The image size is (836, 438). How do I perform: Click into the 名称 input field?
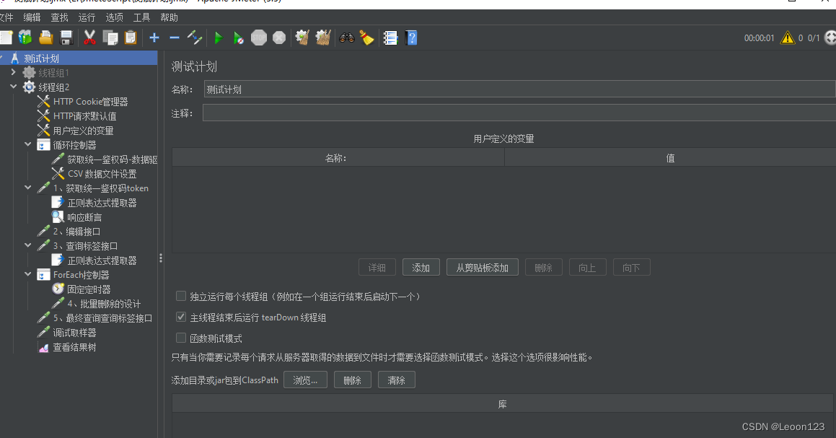pos(519,89)
